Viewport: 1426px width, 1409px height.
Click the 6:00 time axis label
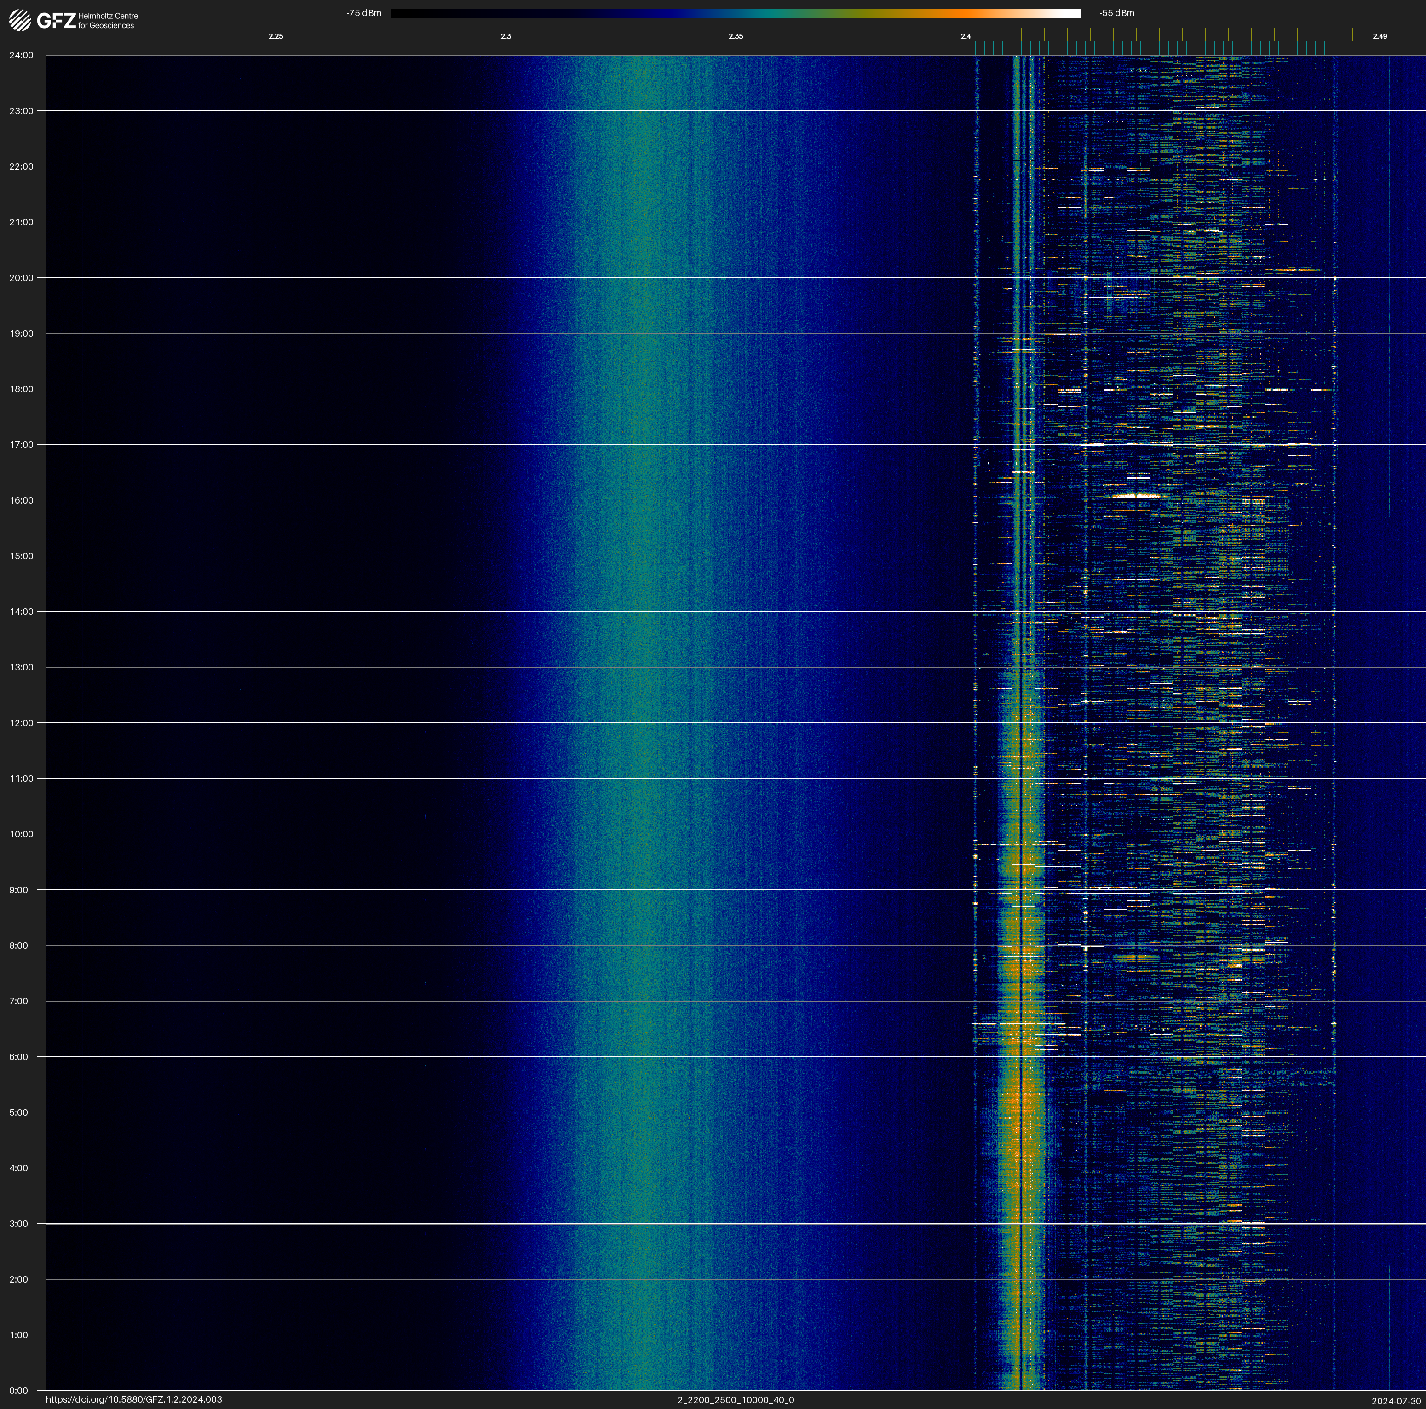point(18,1056)
